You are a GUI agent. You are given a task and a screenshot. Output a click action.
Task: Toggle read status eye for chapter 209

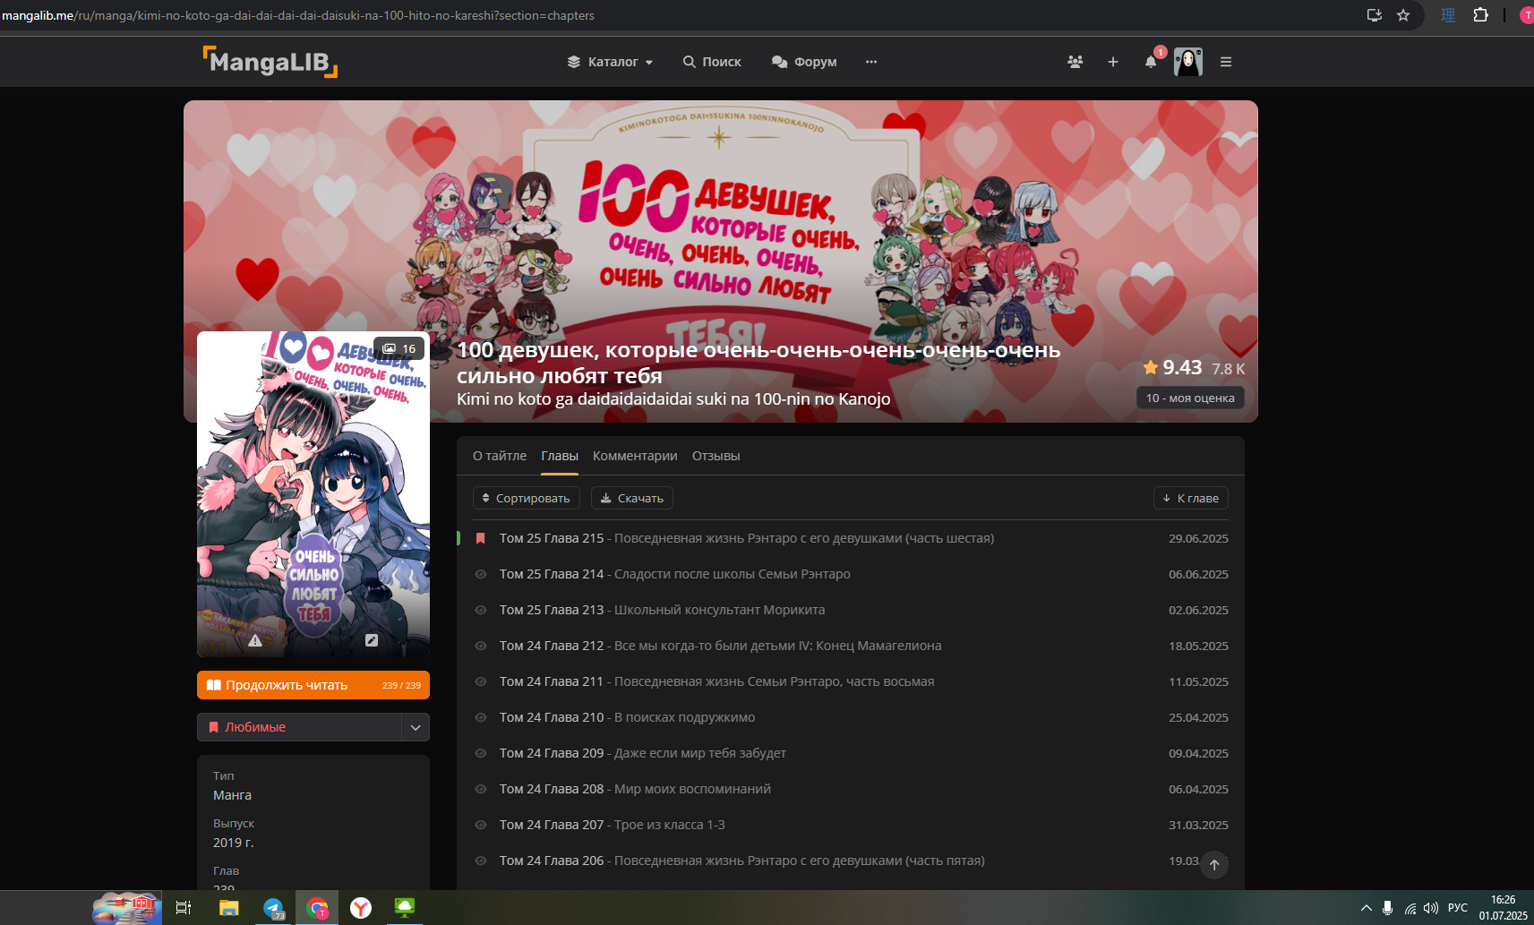click(x=481, y=753)
